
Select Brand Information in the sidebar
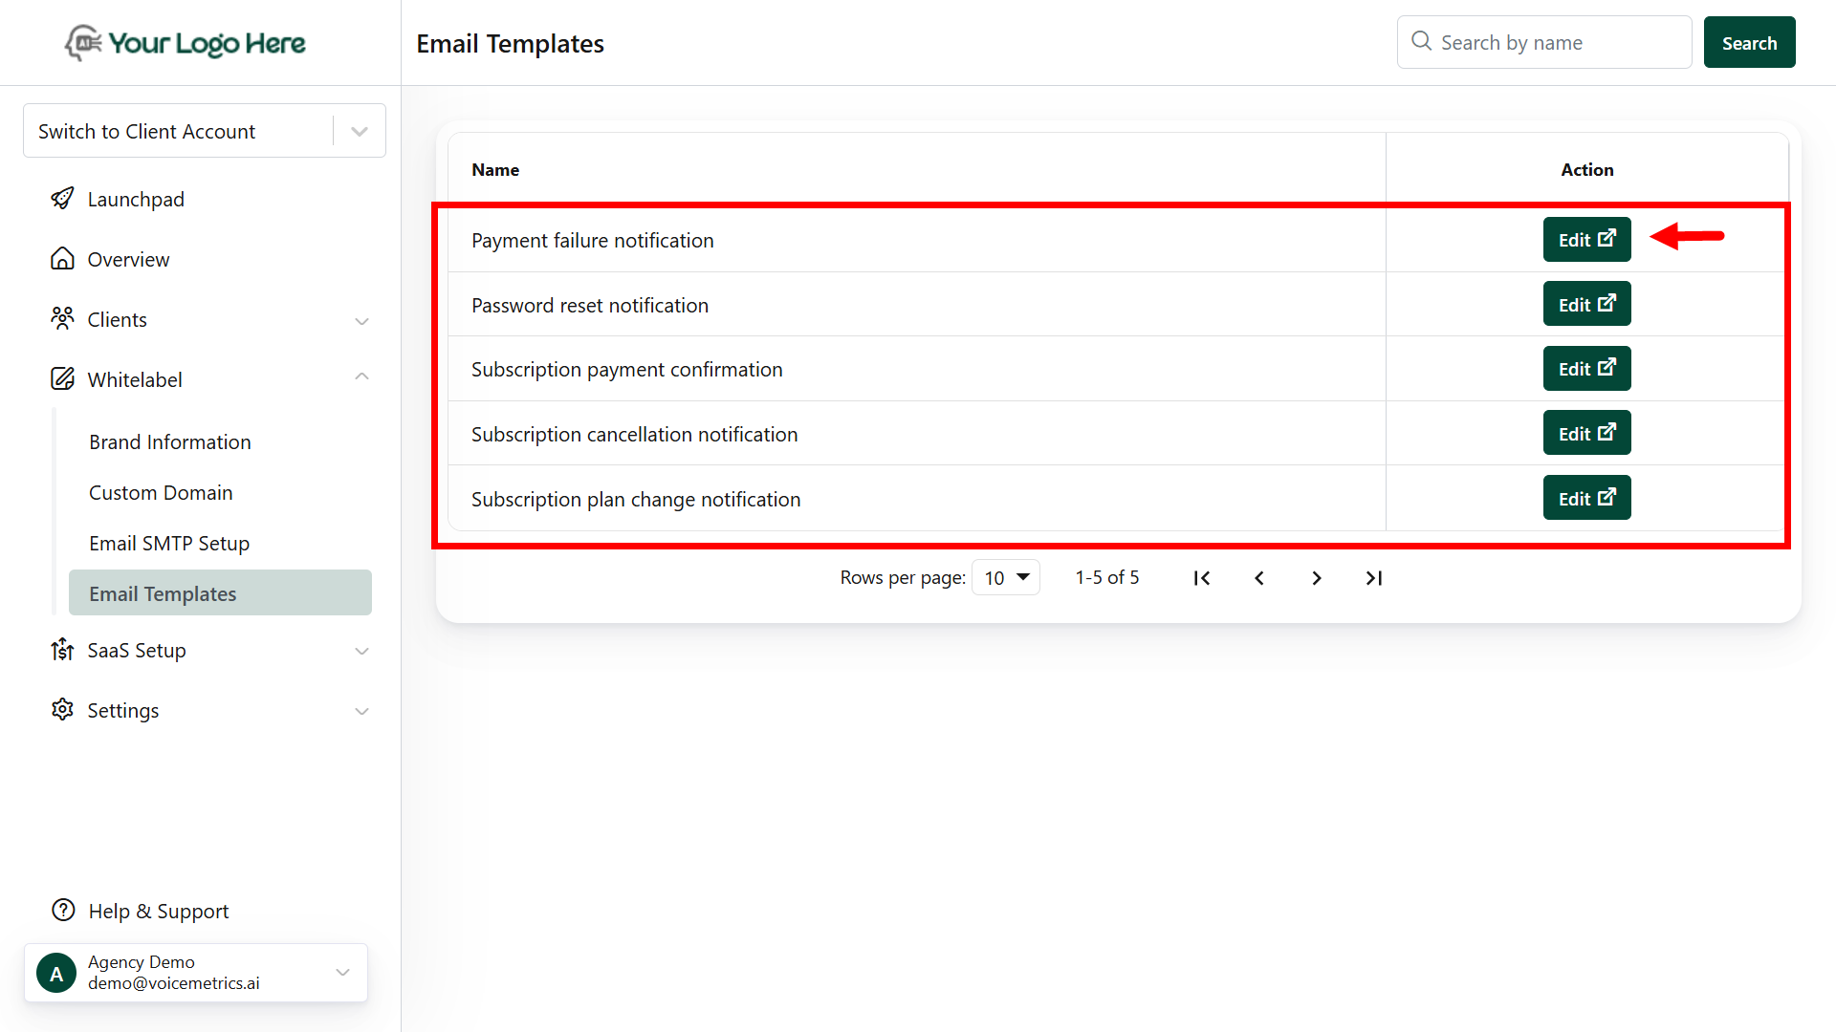169,441
